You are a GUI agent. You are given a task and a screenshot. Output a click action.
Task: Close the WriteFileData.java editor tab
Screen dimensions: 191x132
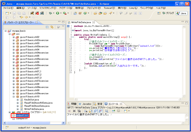click(x=93, y=22)
